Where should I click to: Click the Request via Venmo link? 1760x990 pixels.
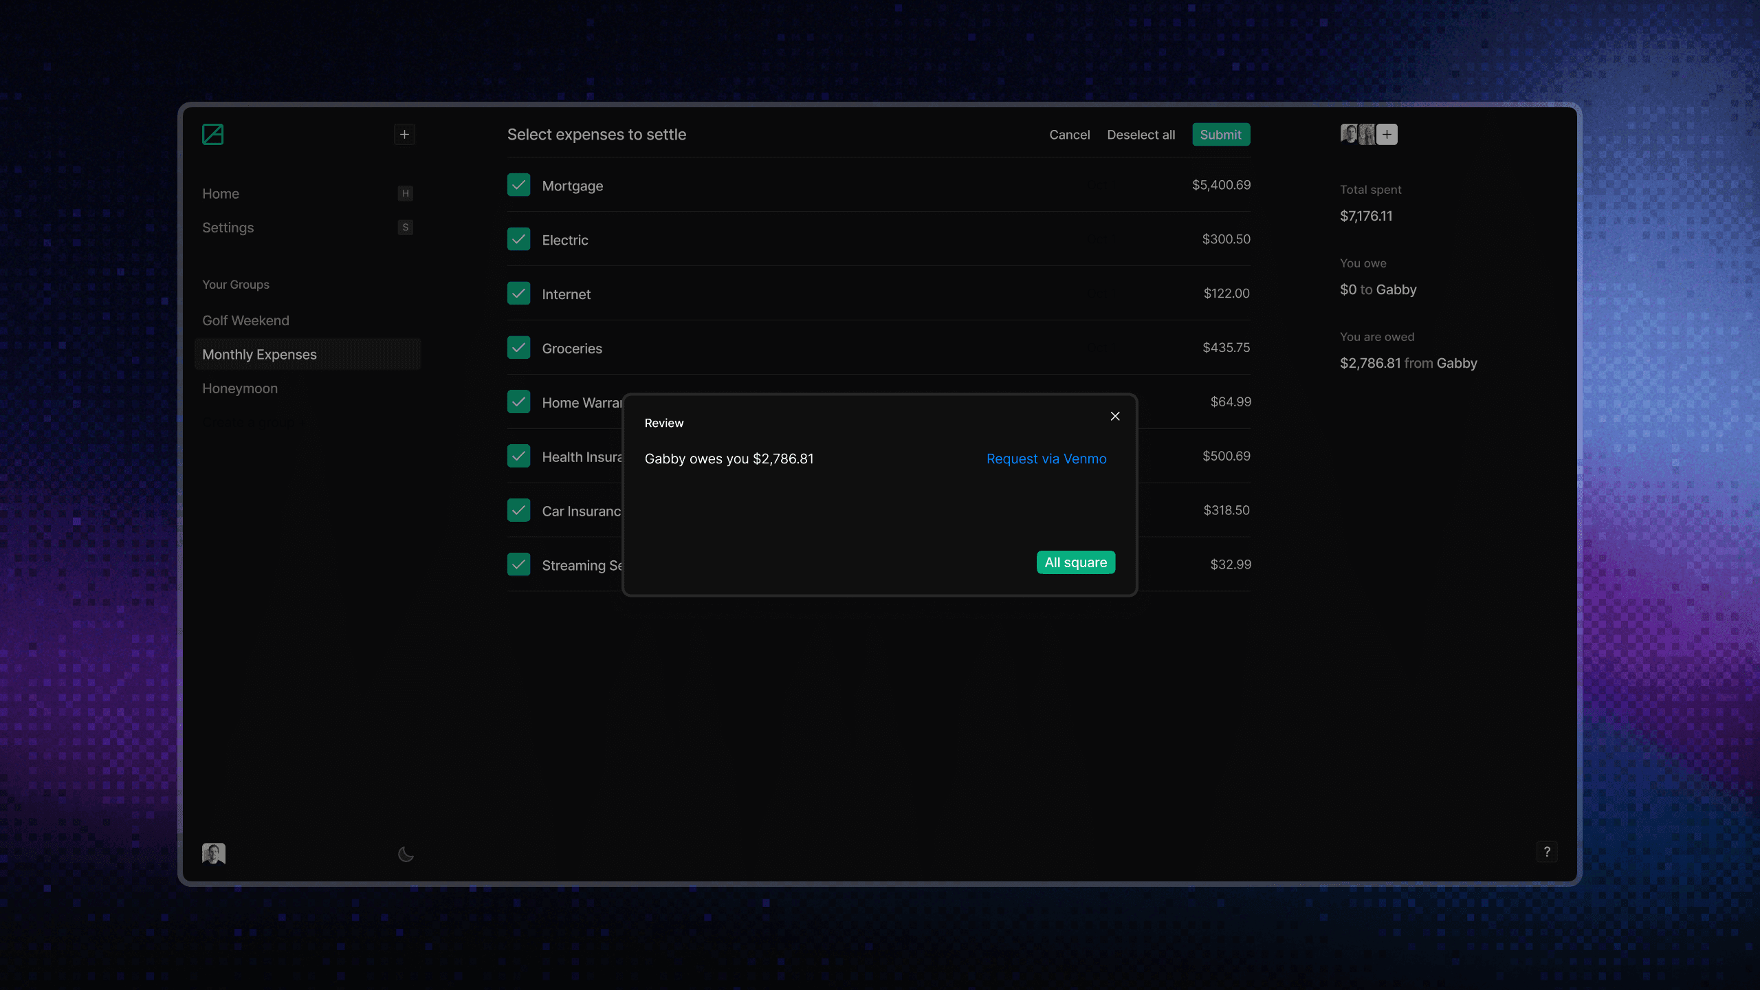pos(1046,459)
